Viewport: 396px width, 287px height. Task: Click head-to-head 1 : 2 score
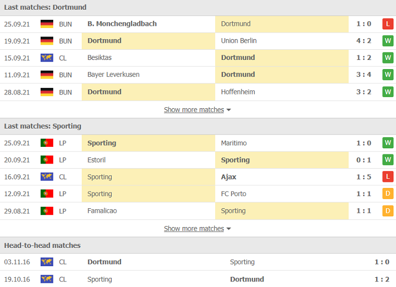[382, 279]
